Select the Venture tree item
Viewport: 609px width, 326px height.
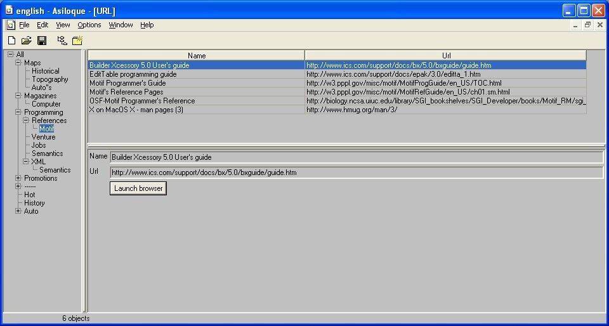click(x=44, y=137)
